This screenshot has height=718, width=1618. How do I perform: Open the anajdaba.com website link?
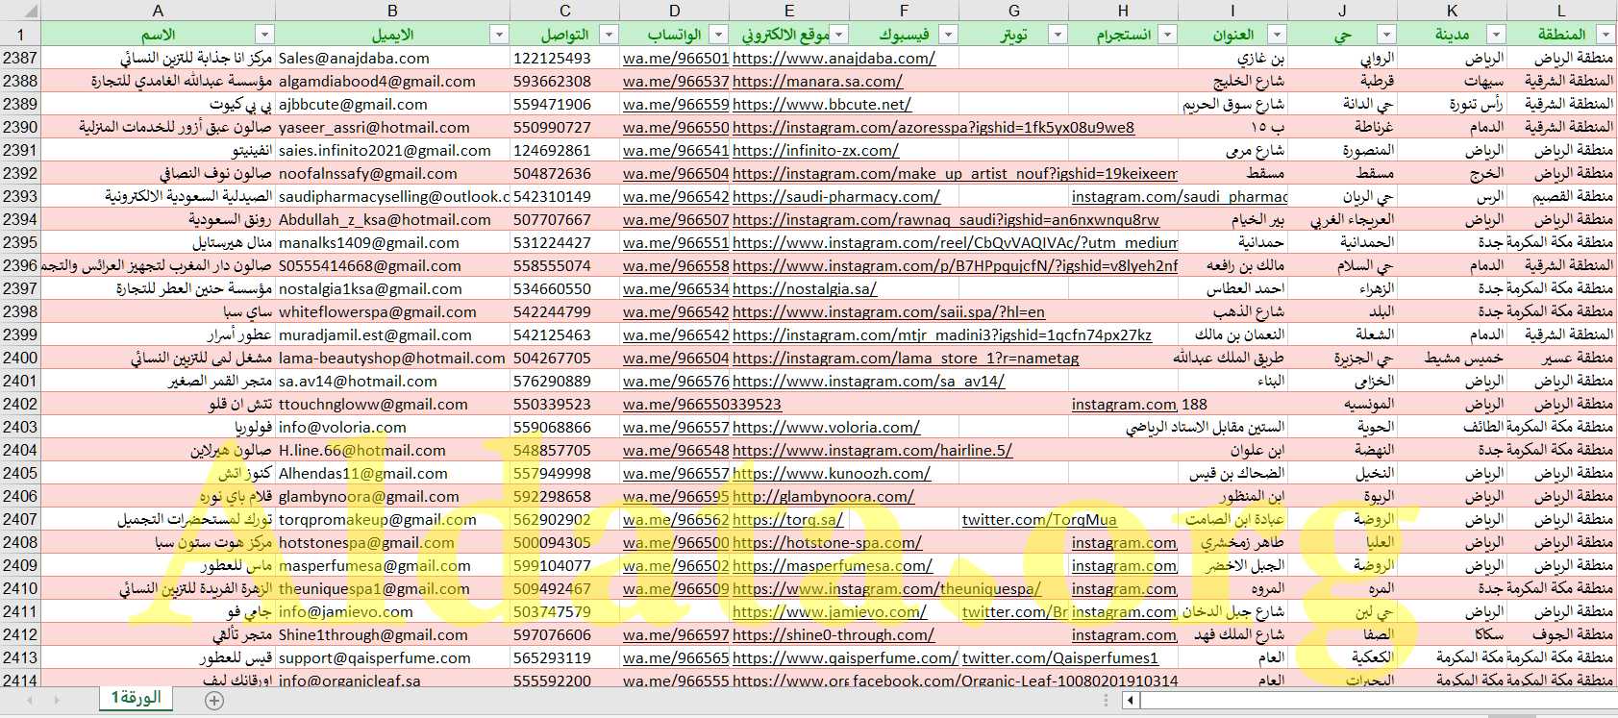tap(834, 58)
